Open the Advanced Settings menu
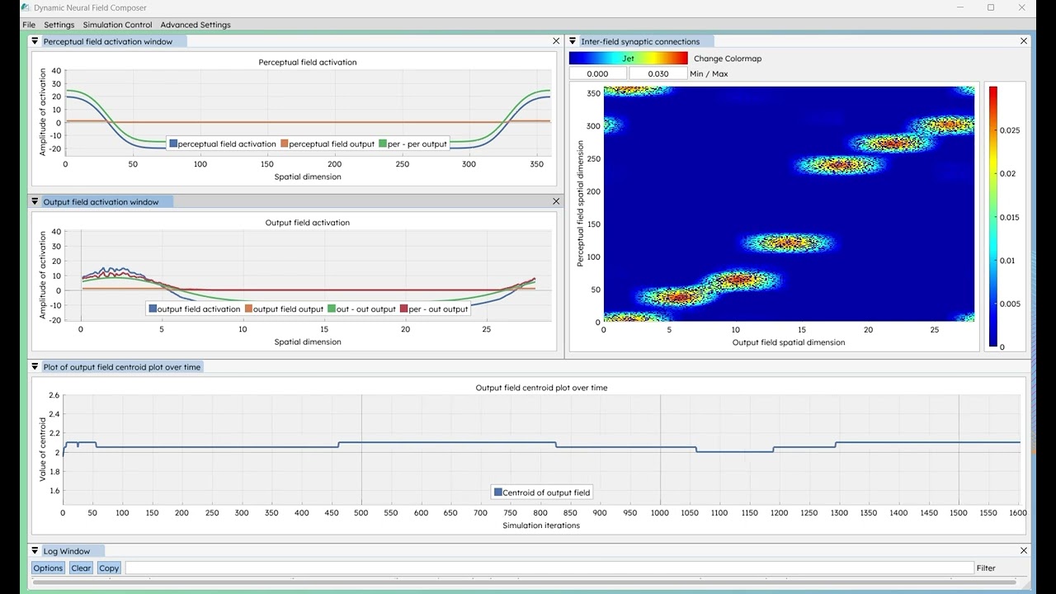Image resolution: width=1056 pixels, height=594 pixels. click(196, 25)
